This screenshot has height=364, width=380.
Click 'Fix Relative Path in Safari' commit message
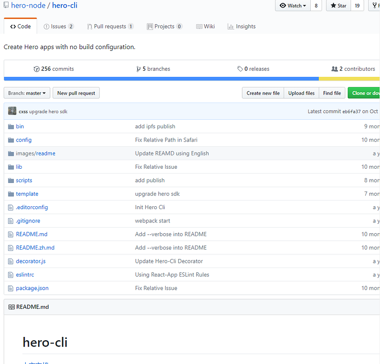(x=166, y=140)
